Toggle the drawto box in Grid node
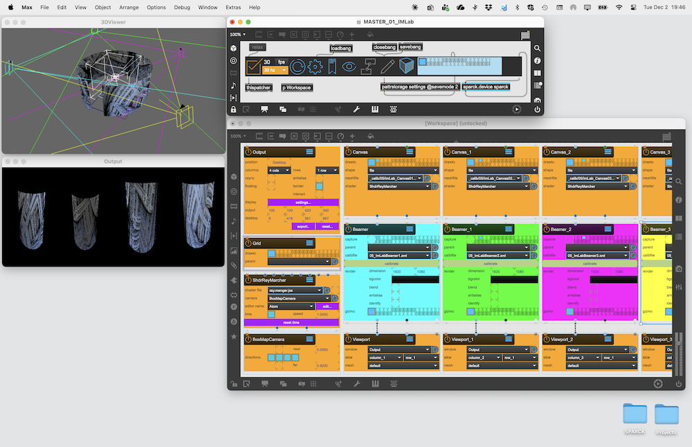692x447 pixels. tap(272, 253)
